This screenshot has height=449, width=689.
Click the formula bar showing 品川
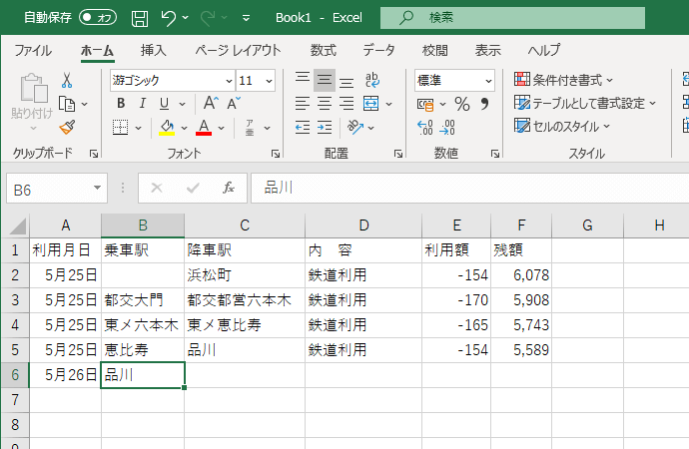469,188
